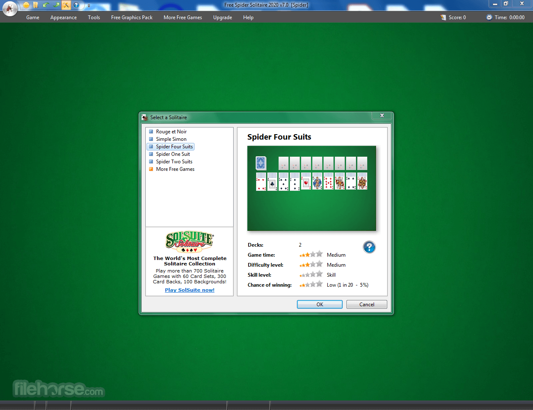Click the Score: 0 text
Viewport: 533px width, 410px height.
[457, 17]
